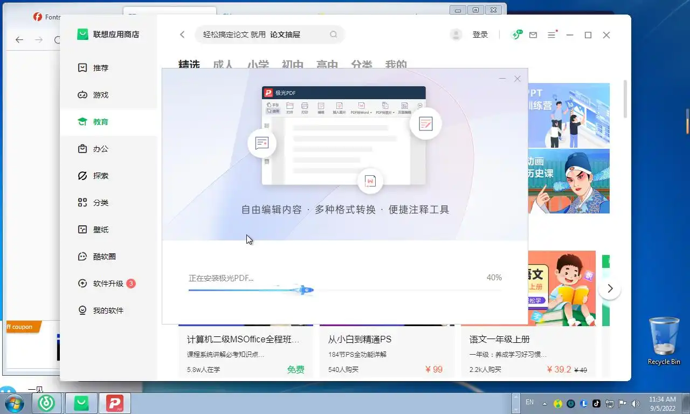Viewport: 690px width, 414px height.
Task: Click the installation progress bar
Action: click(345, 291)
